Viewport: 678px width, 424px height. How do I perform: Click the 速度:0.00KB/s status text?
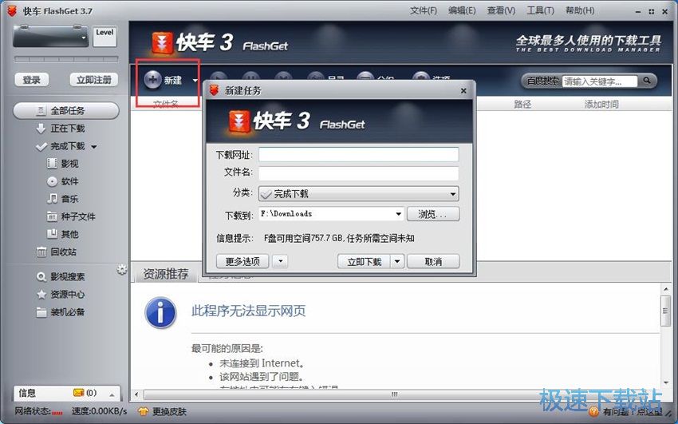point(100,411)
